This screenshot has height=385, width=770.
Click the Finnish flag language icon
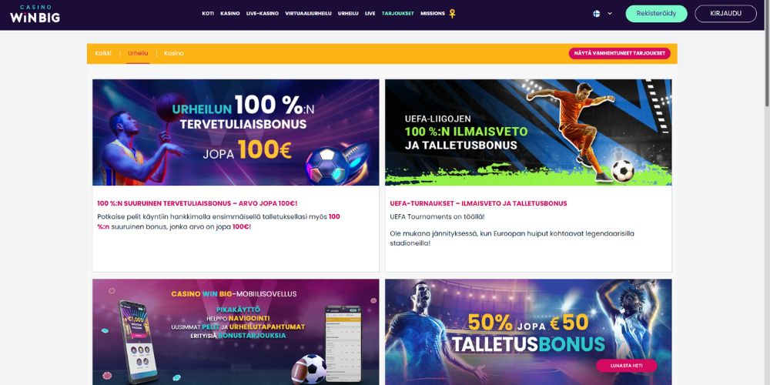[x=596, y=14]
